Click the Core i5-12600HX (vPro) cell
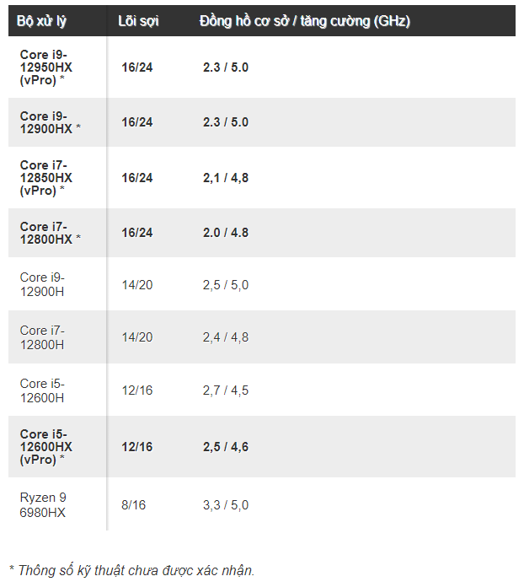 pyautogui.click(x=46, y=447)
